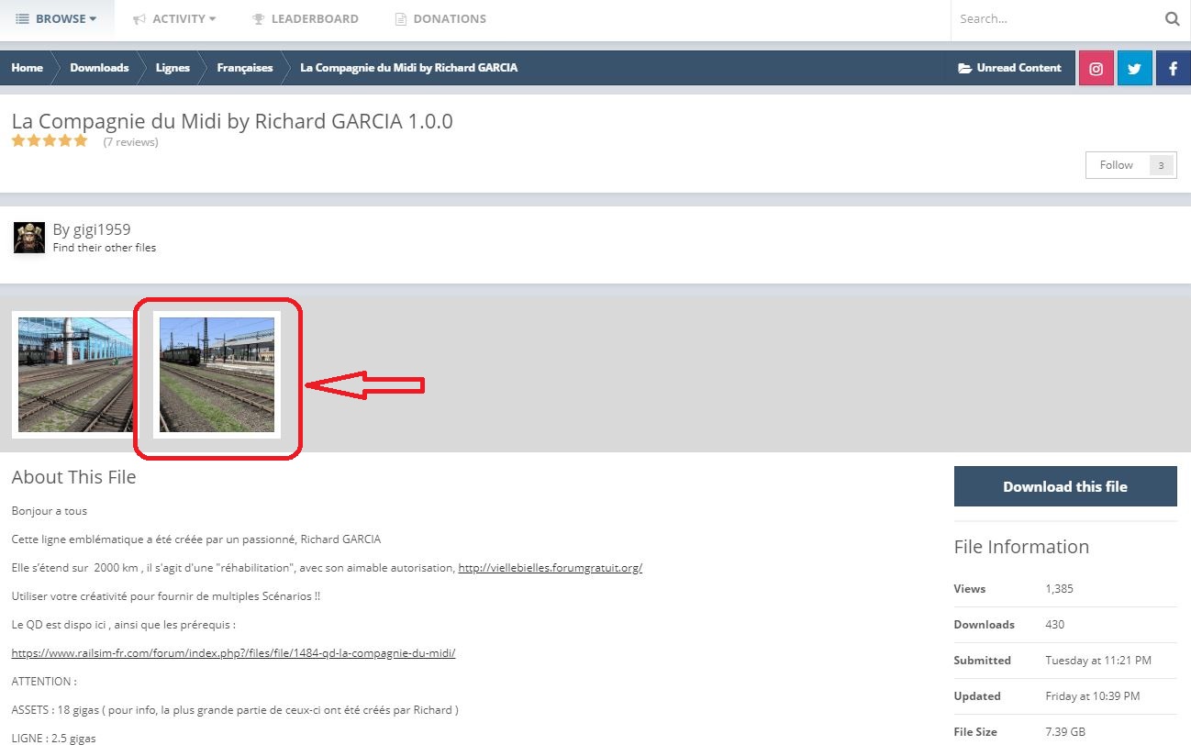Open the Browse dropdown menu
The width and height of the screenshot is (1191, 745).
[56, 18]
